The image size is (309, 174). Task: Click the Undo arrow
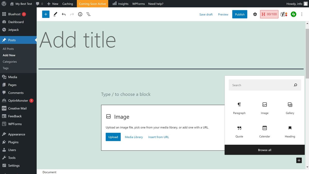64,14
